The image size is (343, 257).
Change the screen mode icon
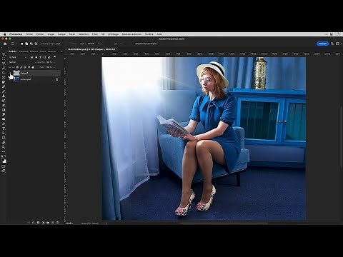pos(4,171)
